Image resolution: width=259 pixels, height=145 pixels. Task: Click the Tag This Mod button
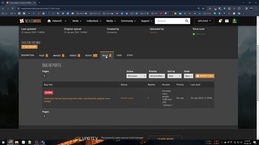[x=30, y=47]
